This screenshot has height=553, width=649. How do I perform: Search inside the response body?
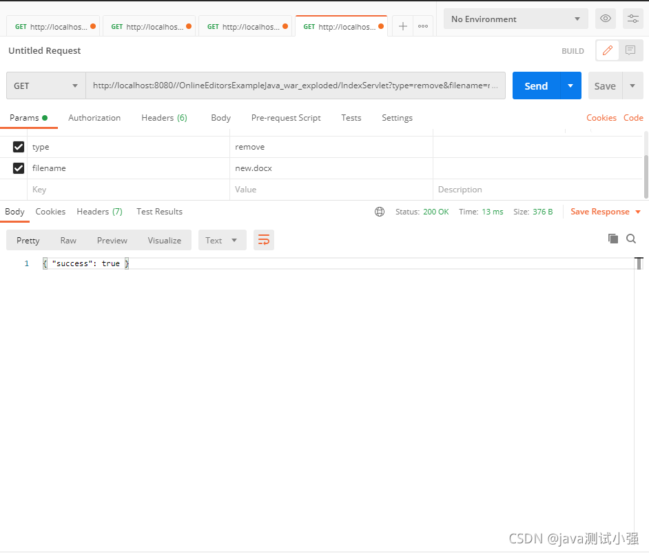[631, 239]
